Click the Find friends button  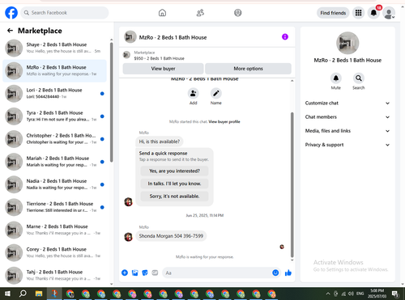333,13
